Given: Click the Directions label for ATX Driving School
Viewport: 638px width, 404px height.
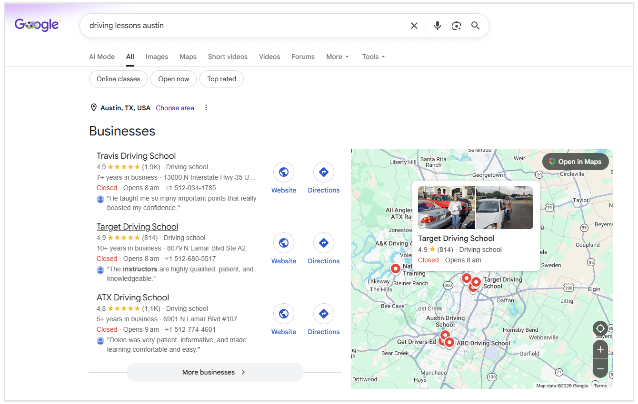Looking at the screenshot, I should [324, 332].
